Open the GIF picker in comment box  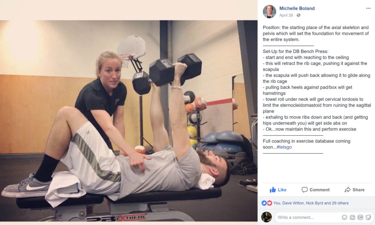[360, 217]
